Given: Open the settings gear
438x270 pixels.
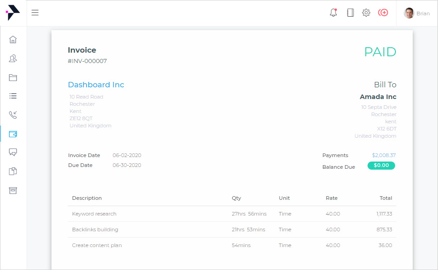Looking at the screenshot, I should 366,13.
